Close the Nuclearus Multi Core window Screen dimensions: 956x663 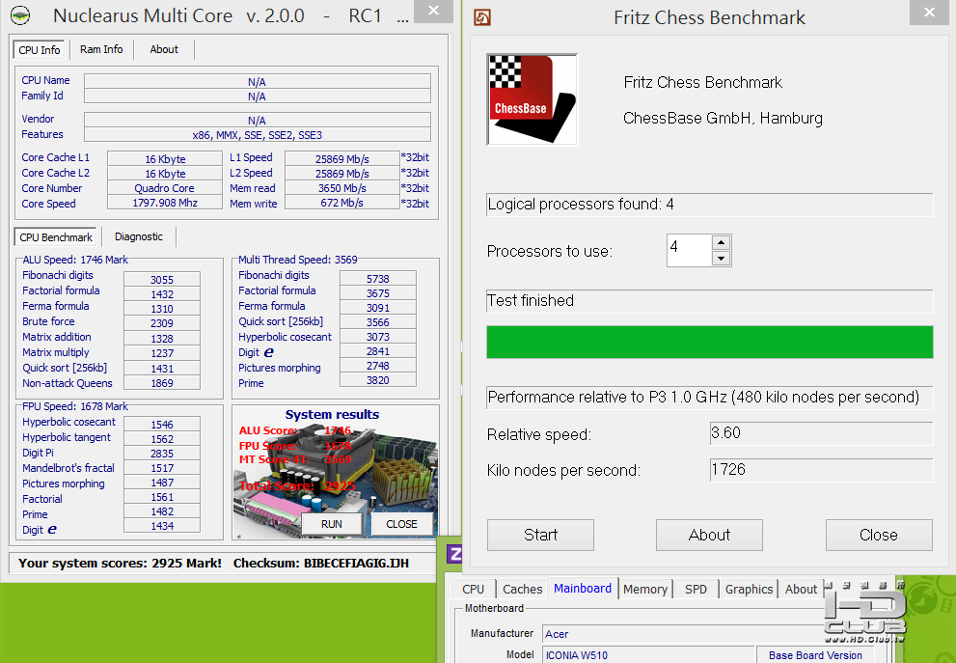point(433,11)
